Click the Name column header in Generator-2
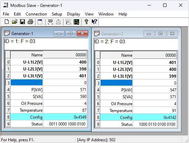The height and width of the screenshot is (143, 189). 116,55
